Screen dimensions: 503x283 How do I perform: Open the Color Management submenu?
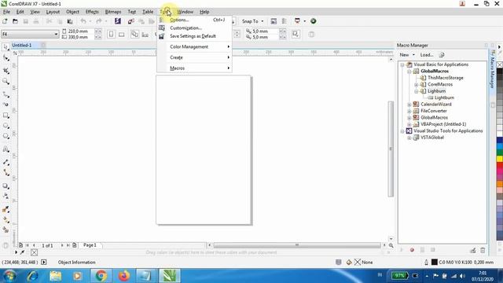pyautogui.click(x=194, y=47)
